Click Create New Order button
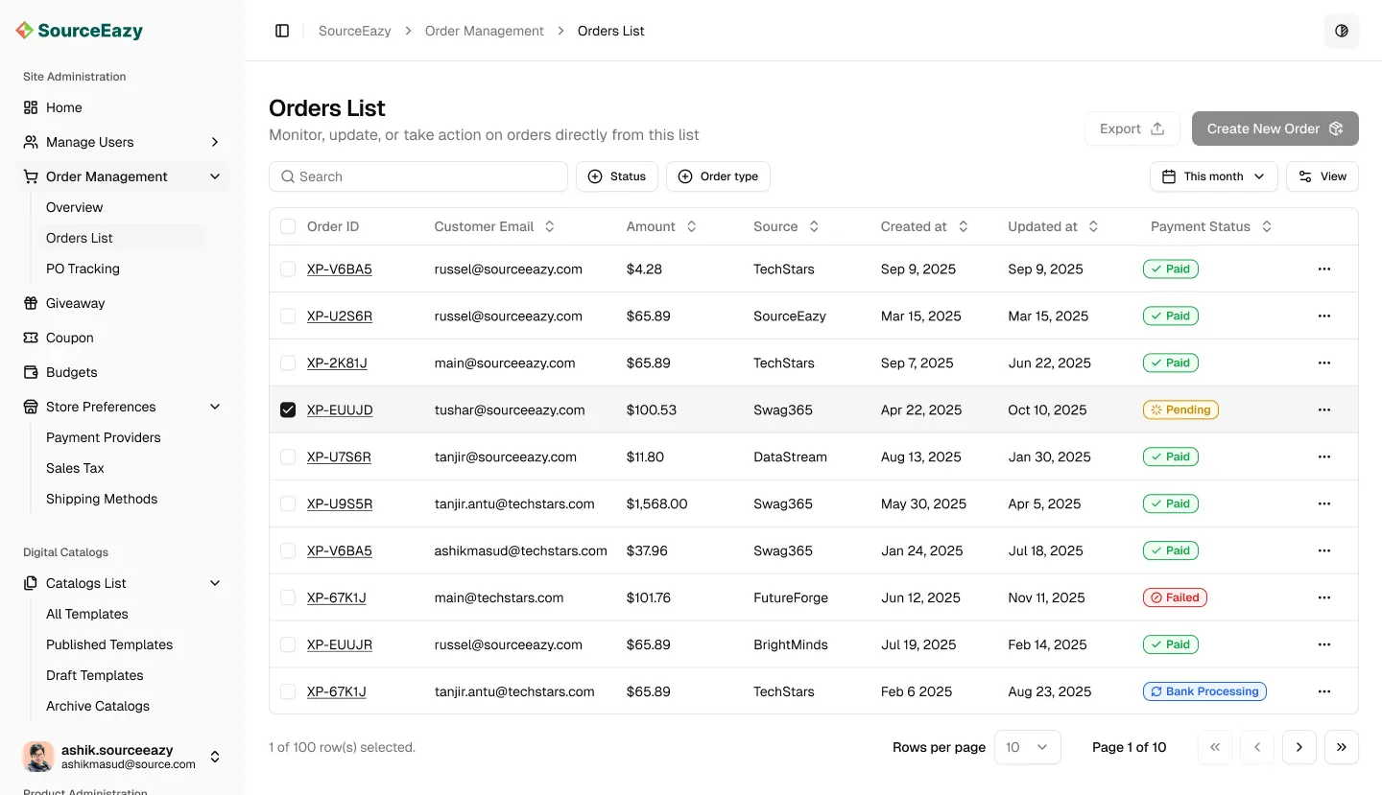Viewport: 1382px width, 795px height. (x=1275, y=129)
